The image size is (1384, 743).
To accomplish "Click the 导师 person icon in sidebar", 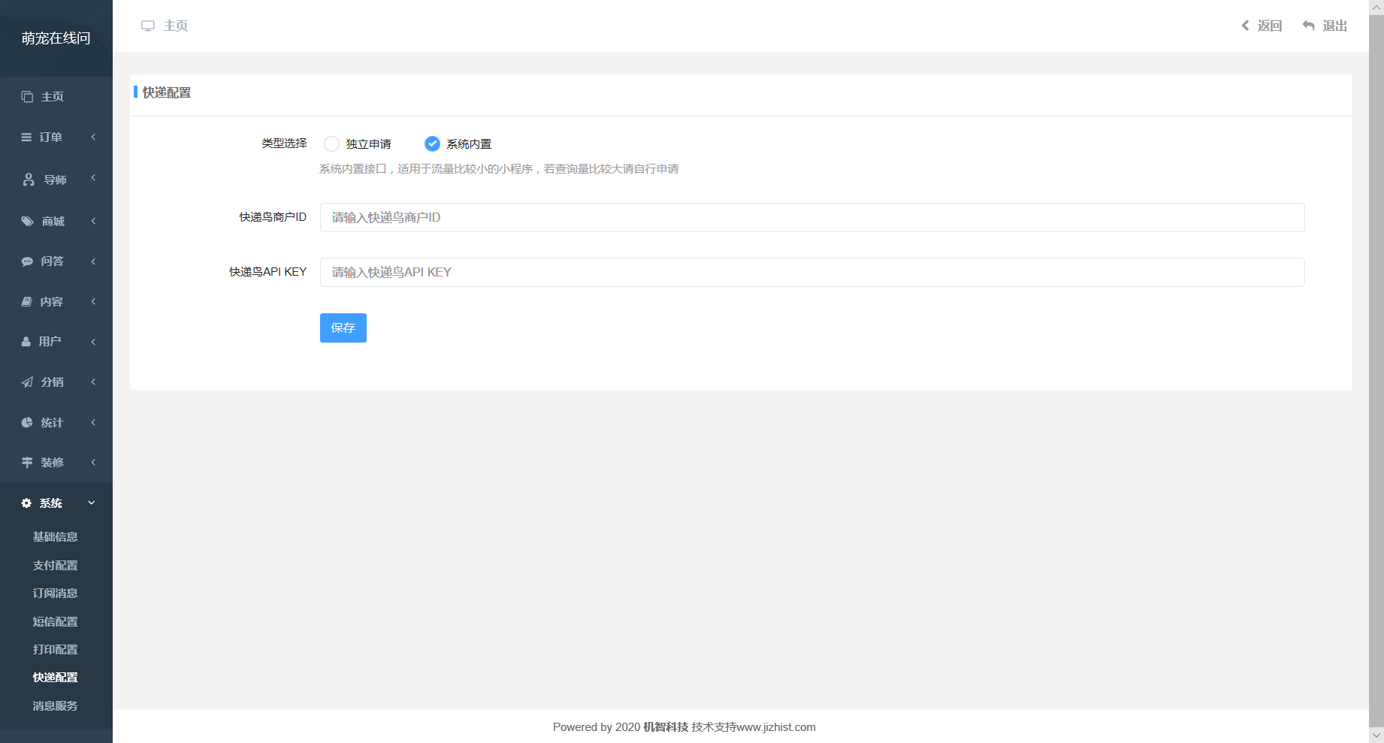I will pyautogui.click(x=29, y=180).
